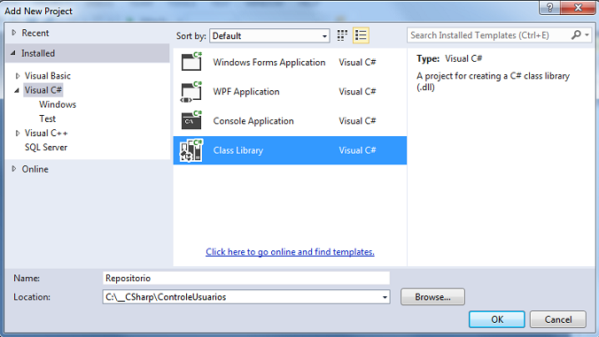
Task: Confirm with the OK button
Action: (x=497, y=319)
